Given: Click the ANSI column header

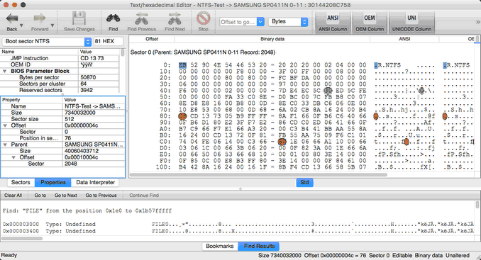Looking at the screenshot, I should [x=404, y=39].
